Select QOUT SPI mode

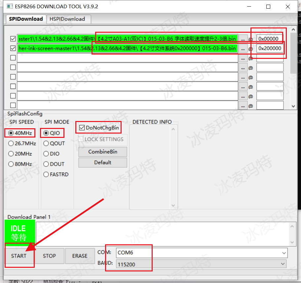tap(54, 143)
